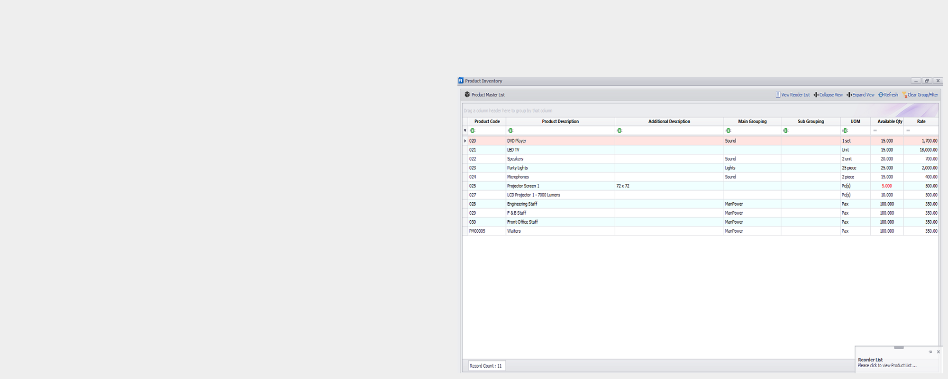
Task: Open filter operator for Sub Grouping column
Action: click(x=785, y=131)
